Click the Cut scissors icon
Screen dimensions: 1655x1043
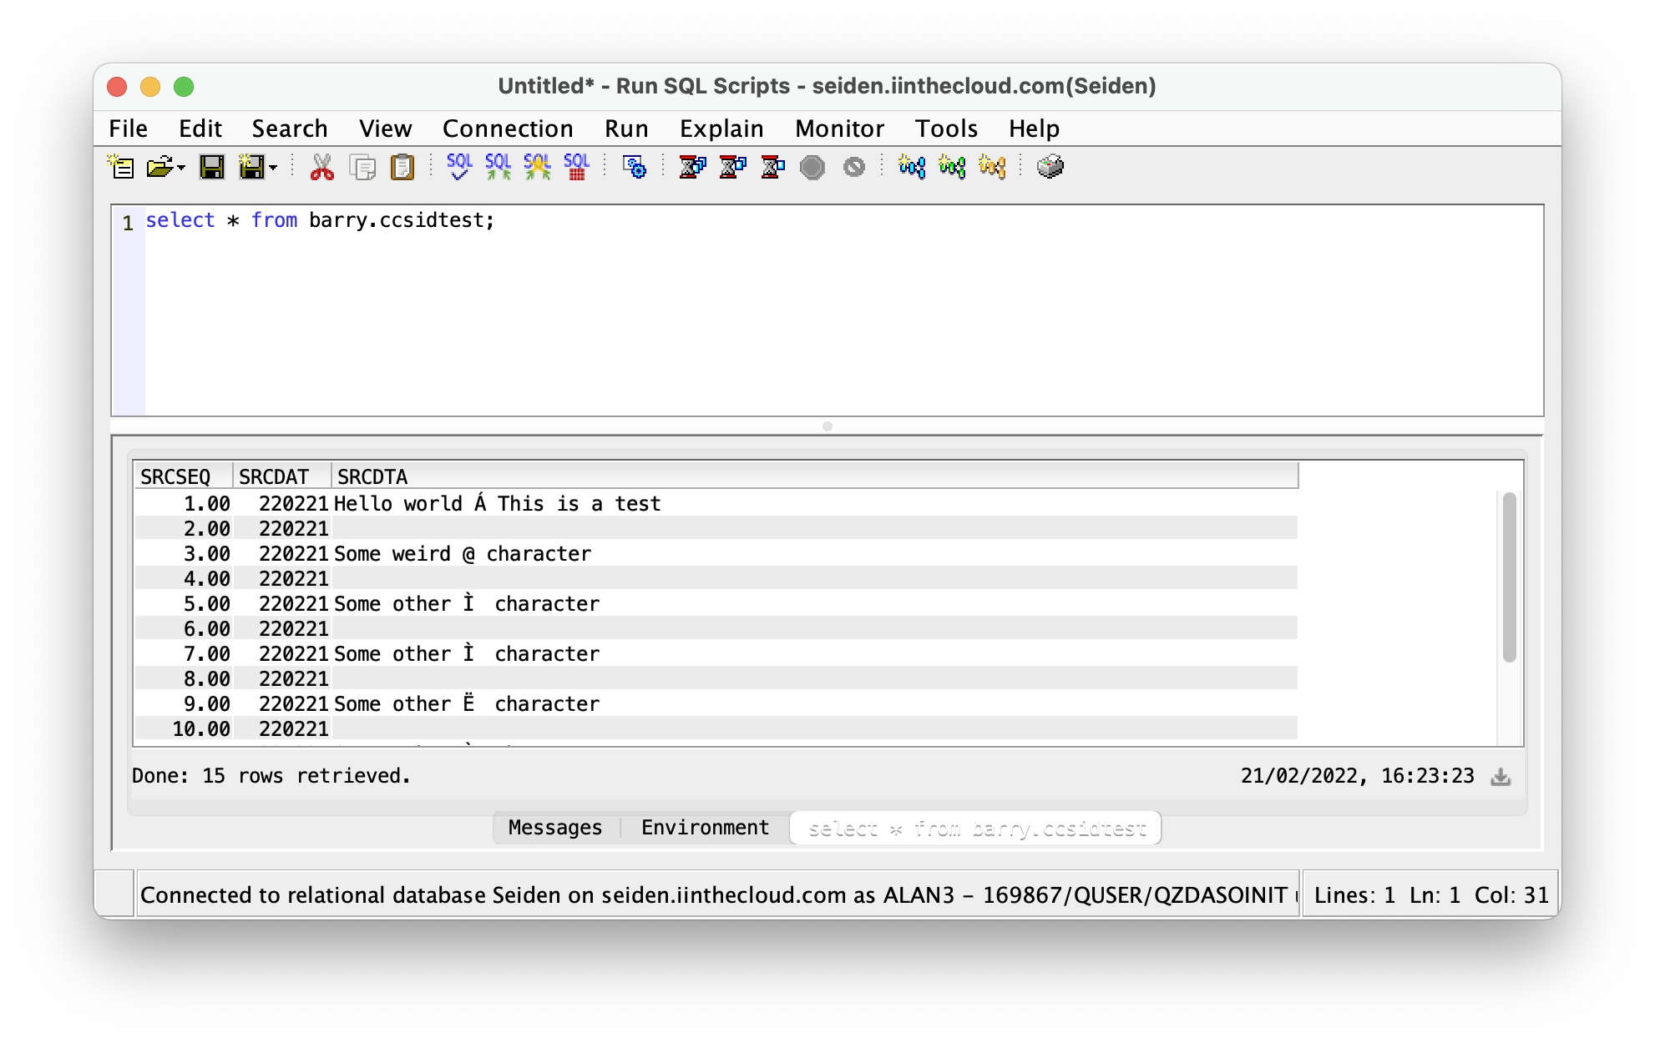321,167
